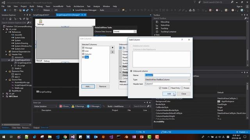Open the Edit menu
This screenshot has width=250, height=140.
click(9, 6)
